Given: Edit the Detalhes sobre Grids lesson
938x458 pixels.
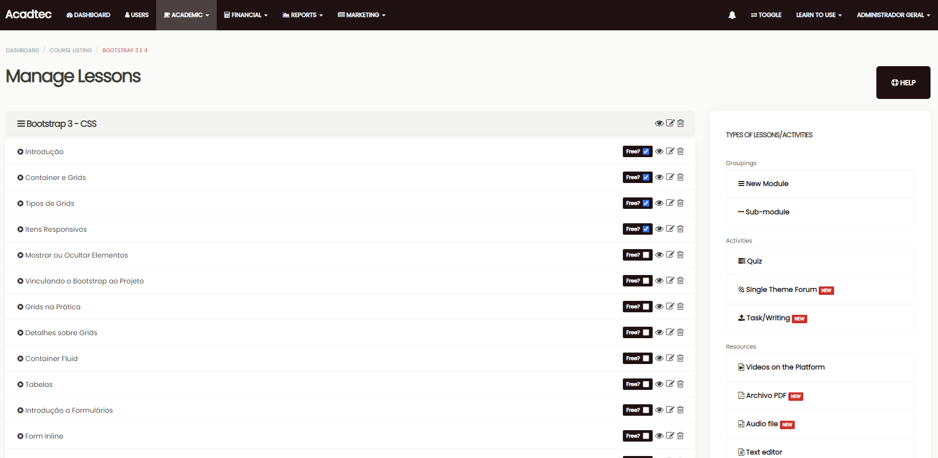Looking at the screenshot, I should tap(670, 332).
